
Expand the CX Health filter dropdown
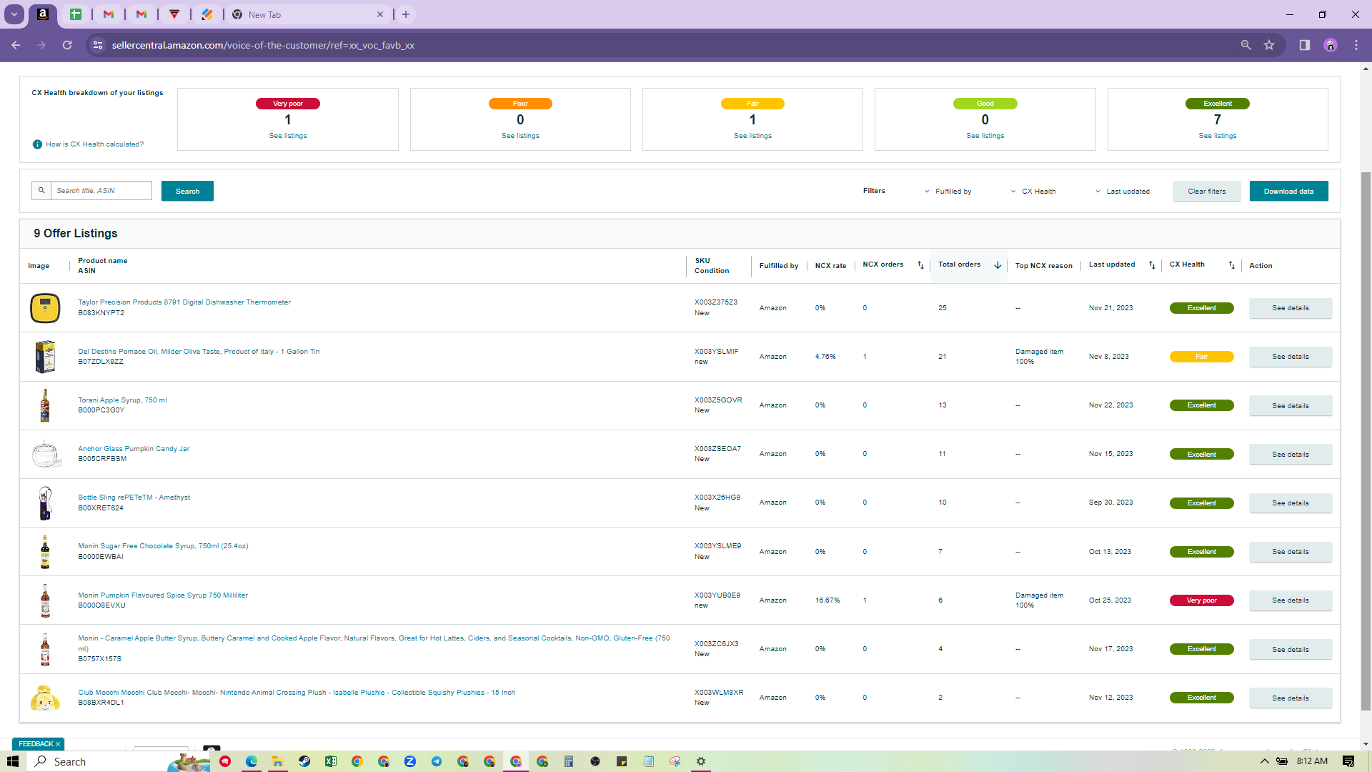[x=1033, y=192]
